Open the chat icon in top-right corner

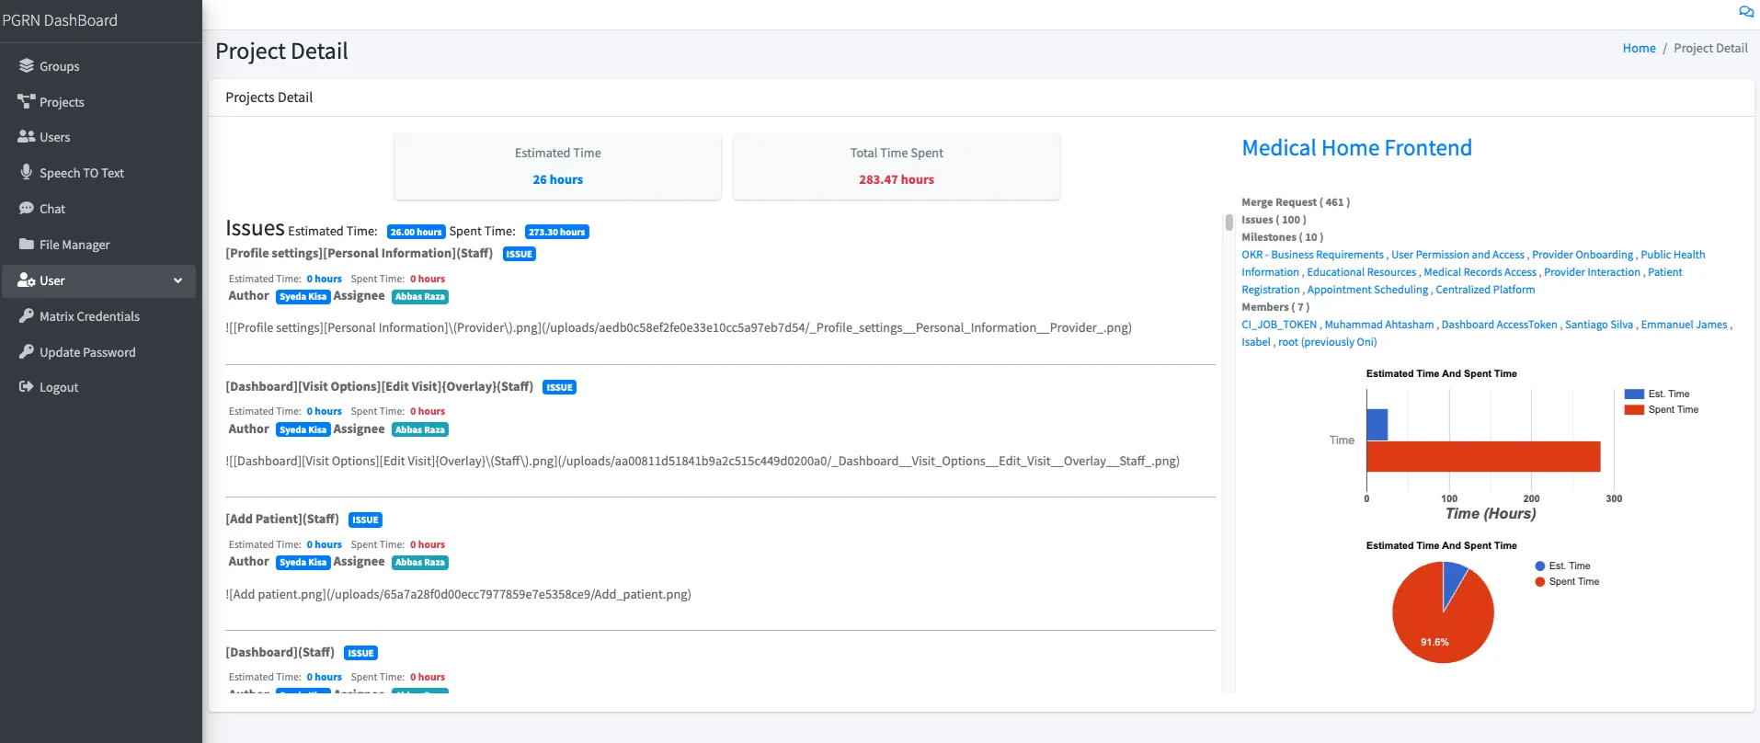pyautogui.click(x=1745, y=12)
